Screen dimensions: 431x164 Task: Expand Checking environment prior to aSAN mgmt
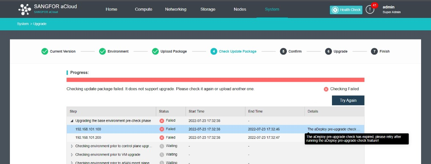coord(72,163)
